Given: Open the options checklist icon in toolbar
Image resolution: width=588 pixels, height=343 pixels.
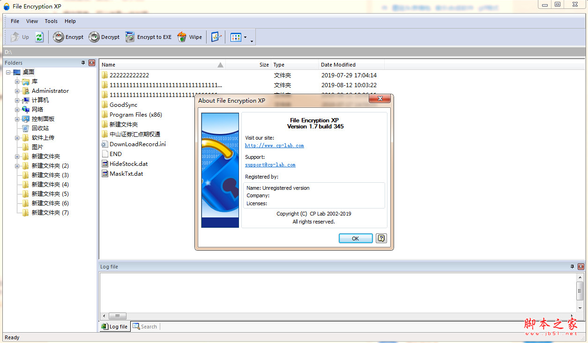Looking at the screenshot, I should 216,37.
